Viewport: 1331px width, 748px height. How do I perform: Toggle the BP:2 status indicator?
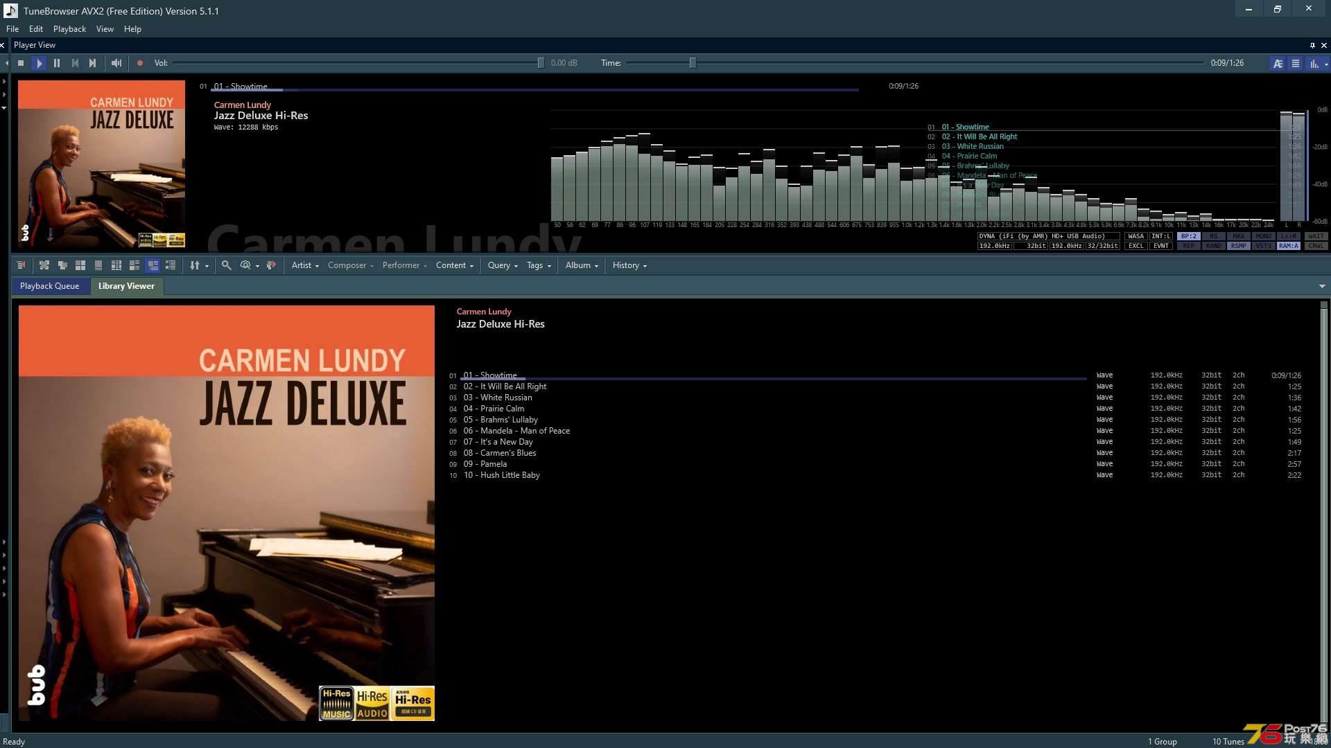pyautogui.click(x=1188, y=236)
